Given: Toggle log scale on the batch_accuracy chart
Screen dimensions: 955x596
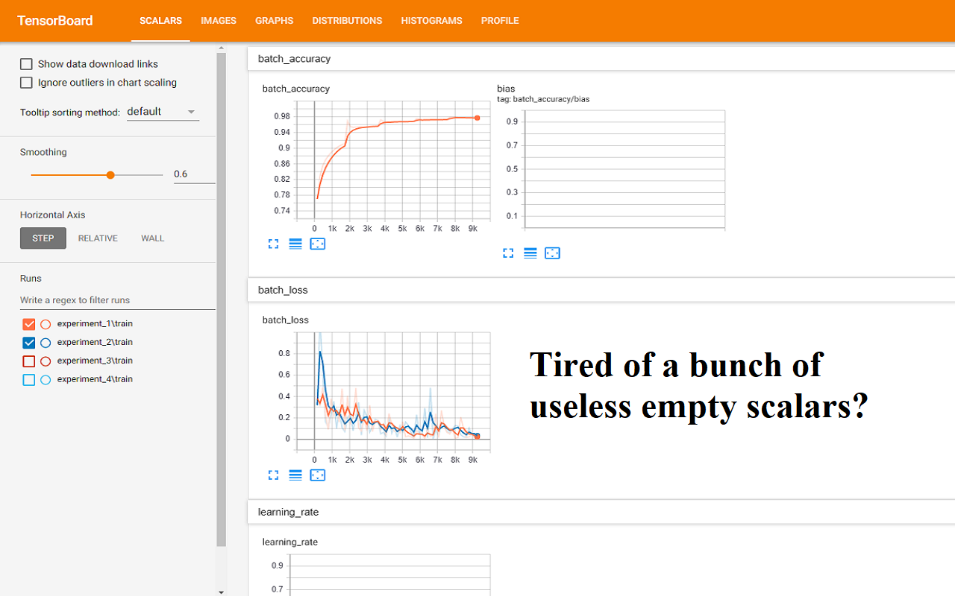Looking at the screenshot, I should point(295,244).
